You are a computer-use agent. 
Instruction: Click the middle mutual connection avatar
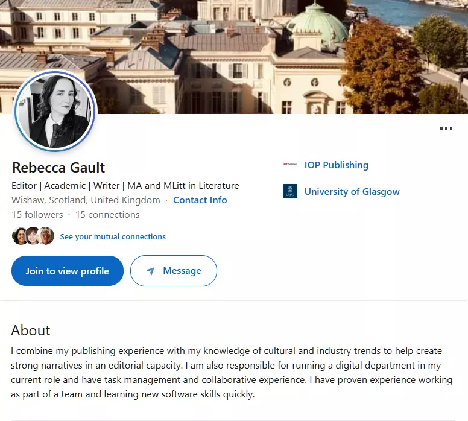[x=33, y=236]
